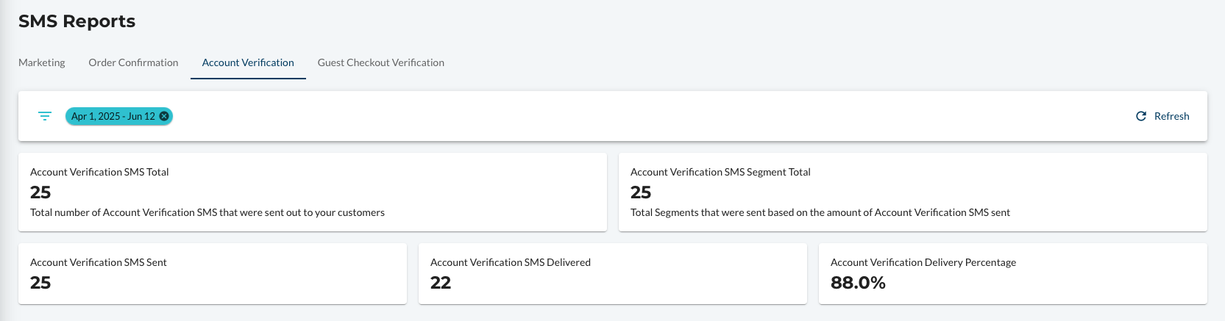
Task: Open the Account Verification SMS Sent card
Action: point(213,273)
